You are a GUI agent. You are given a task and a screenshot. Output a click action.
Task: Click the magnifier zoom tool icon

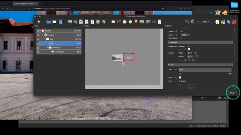point(192,22)
